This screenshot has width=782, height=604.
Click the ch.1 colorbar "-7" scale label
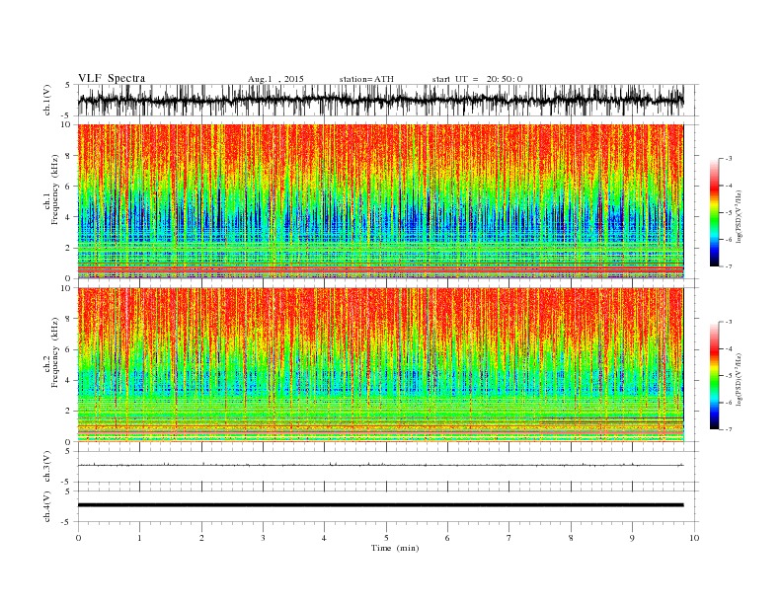coord(729,266)
